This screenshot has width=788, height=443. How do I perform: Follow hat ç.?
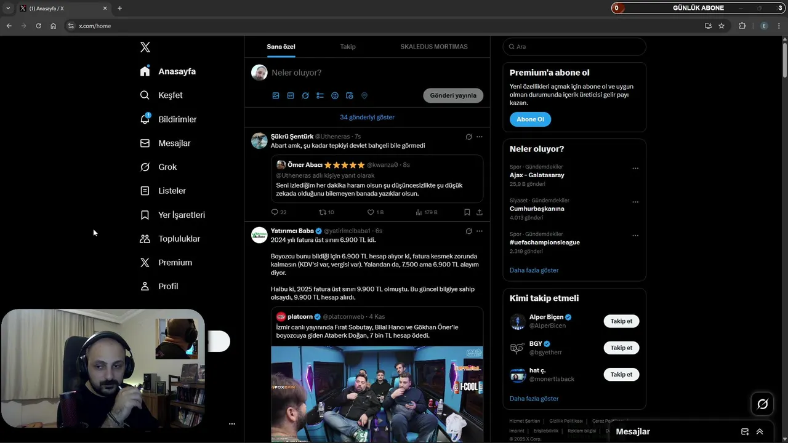click(x=621, y=374)
